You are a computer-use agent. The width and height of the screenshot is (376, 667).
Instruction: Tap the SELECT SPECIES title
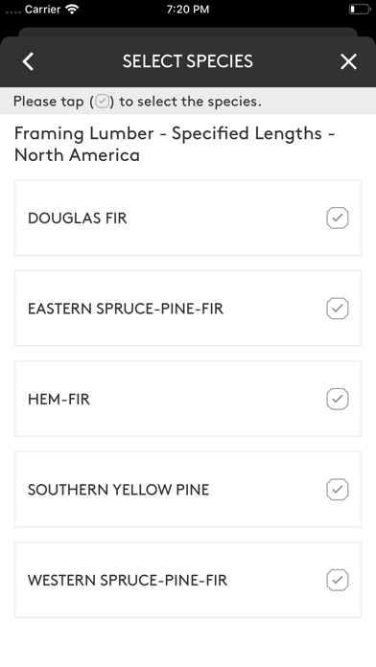coord(188,61)
